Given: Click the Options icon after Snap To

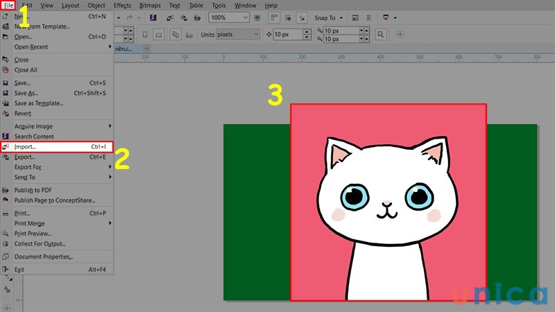Looking at the screenshot, I should coord(355,17).
